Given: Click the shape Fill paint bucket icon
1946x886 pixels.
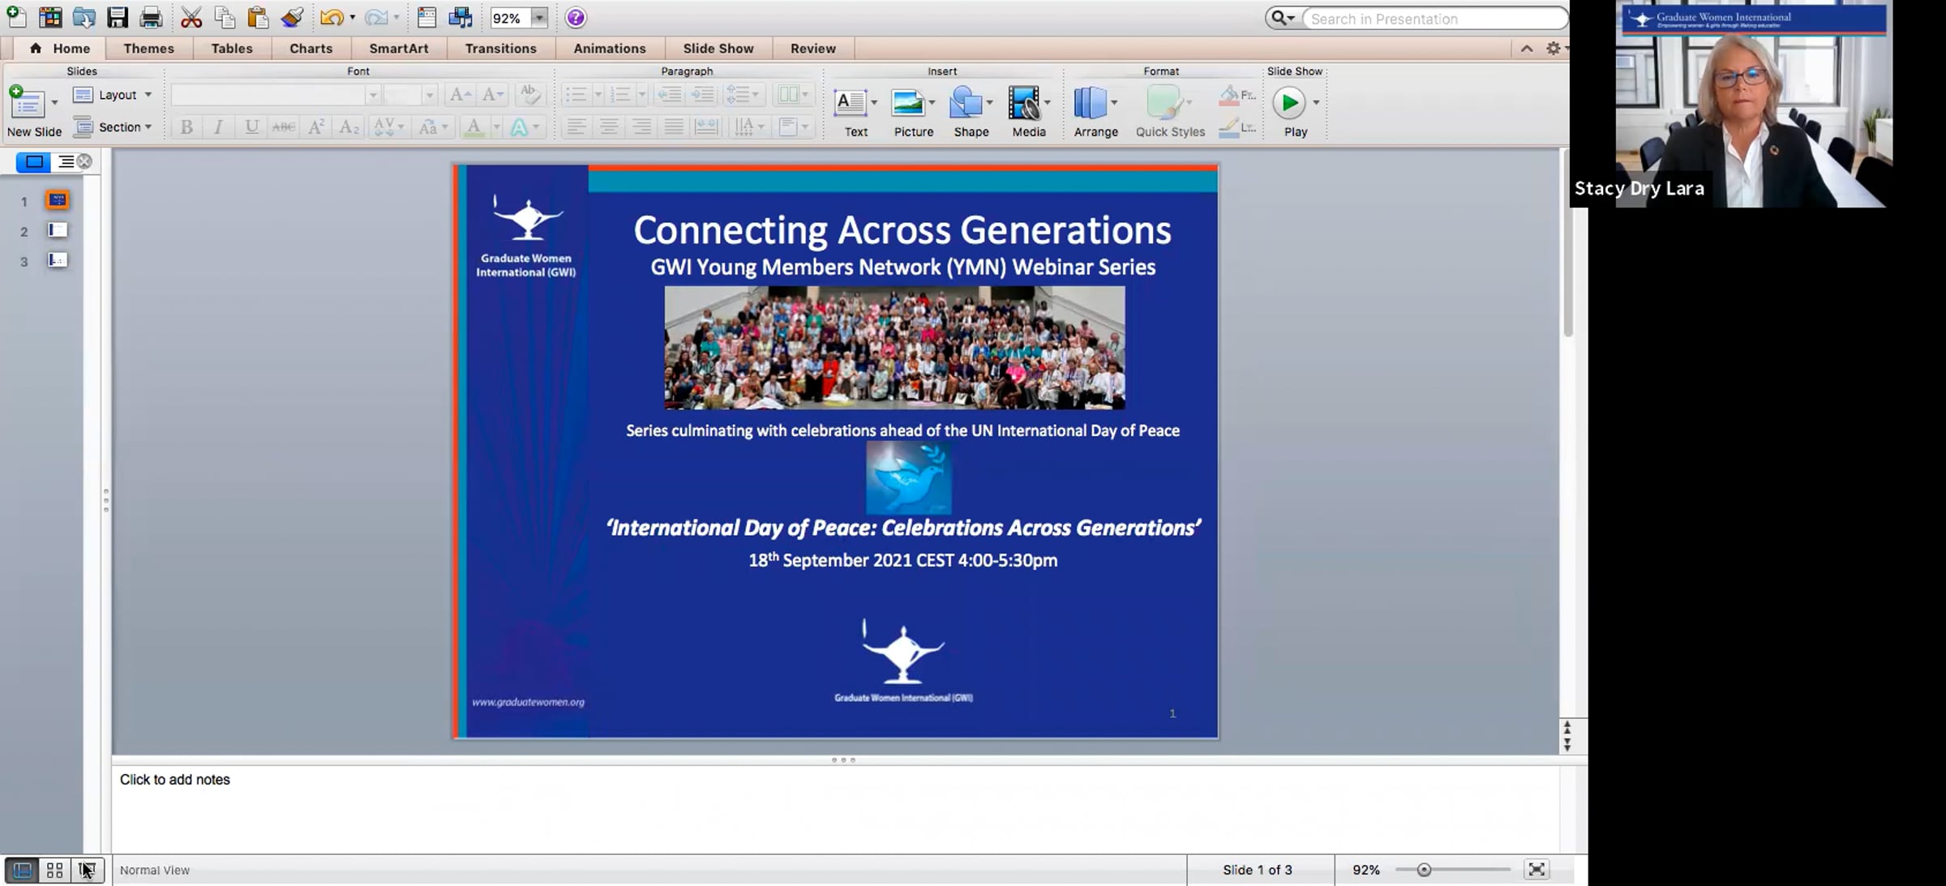Looking at the screenshot, I should [x=1229, y=96].
